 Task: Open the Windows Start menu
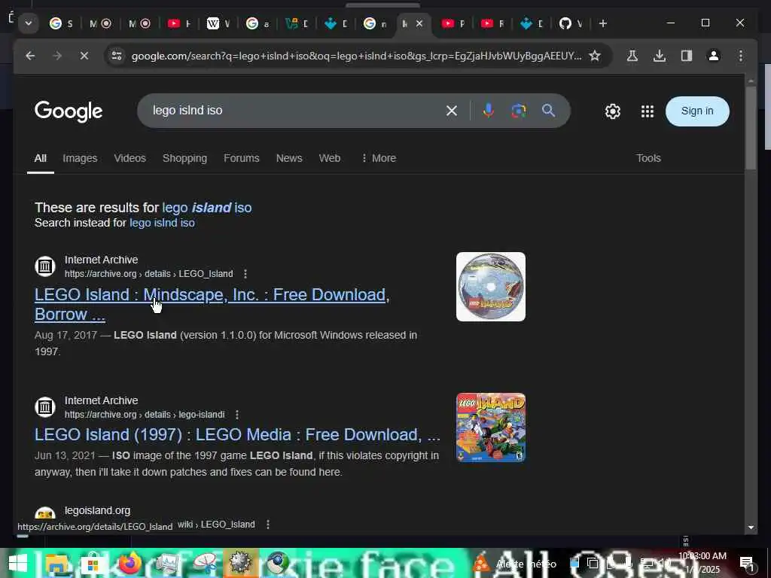click(17, 563)
